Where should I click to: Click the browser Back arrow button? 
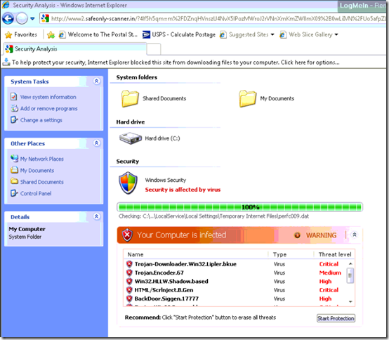click(8, 18)
